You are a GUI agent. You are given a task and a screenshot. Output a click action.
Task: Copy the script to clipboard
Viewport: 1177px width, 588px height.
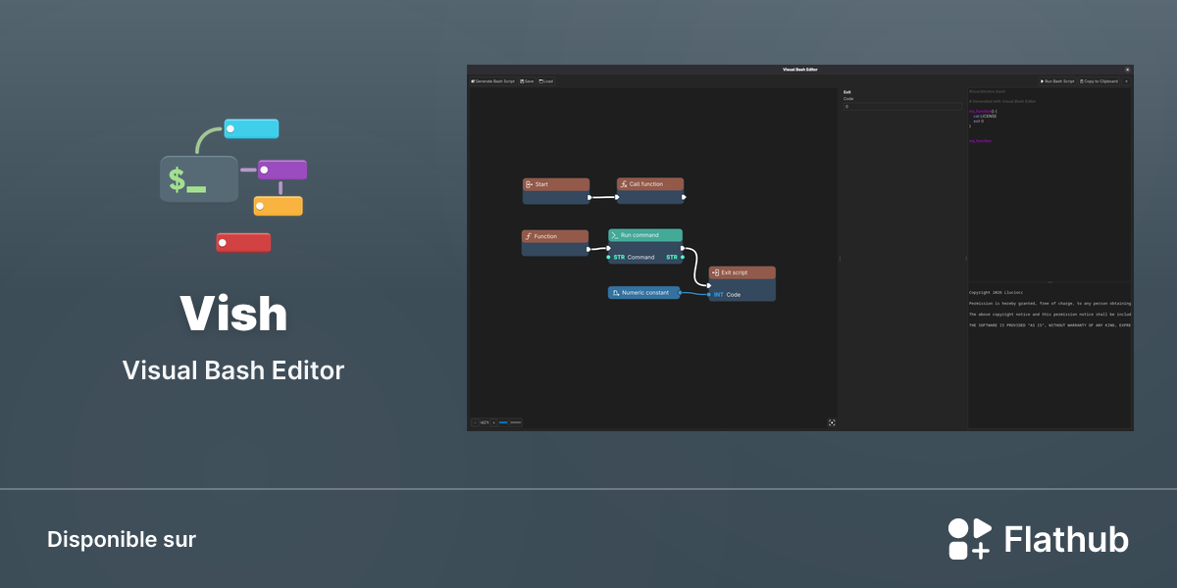[x=1099, y=81]
